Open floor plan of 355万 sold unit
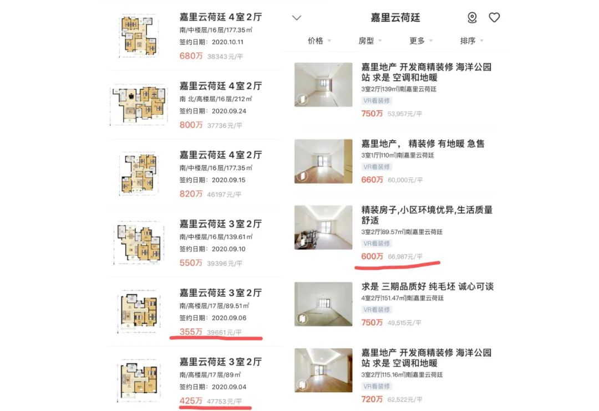The width and height of the screenshot is (599, 411). (139, 311)
